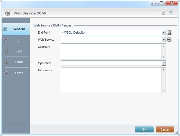Click the speech bubble icon beside Error
The width and height of the screenshot is (180, 136).
(7, 73)
